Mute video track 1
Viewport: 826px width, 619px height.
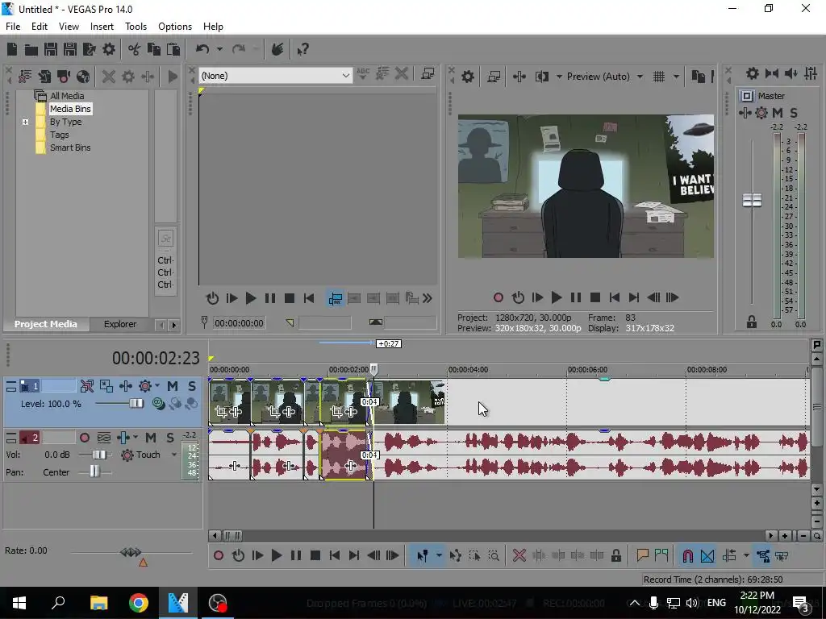[x=173, y=386]
